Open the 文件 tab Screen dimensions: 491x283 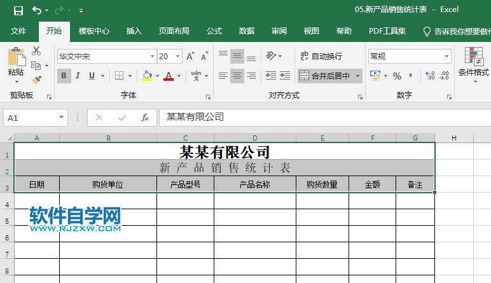coord(18,31)
